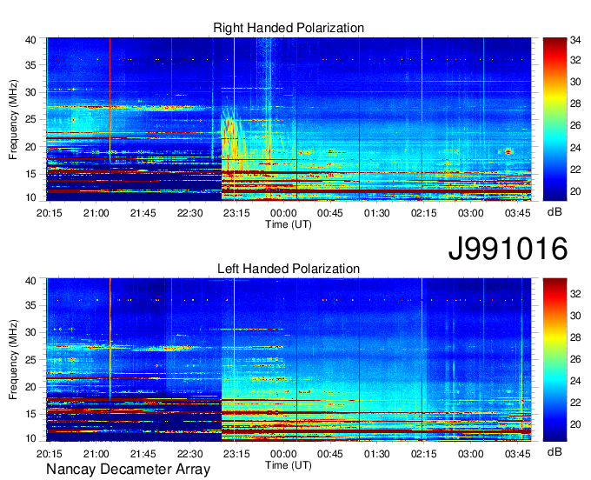
Task: Click the 25 frequency tick on Right Handed plot
Action: coord(30,119)
